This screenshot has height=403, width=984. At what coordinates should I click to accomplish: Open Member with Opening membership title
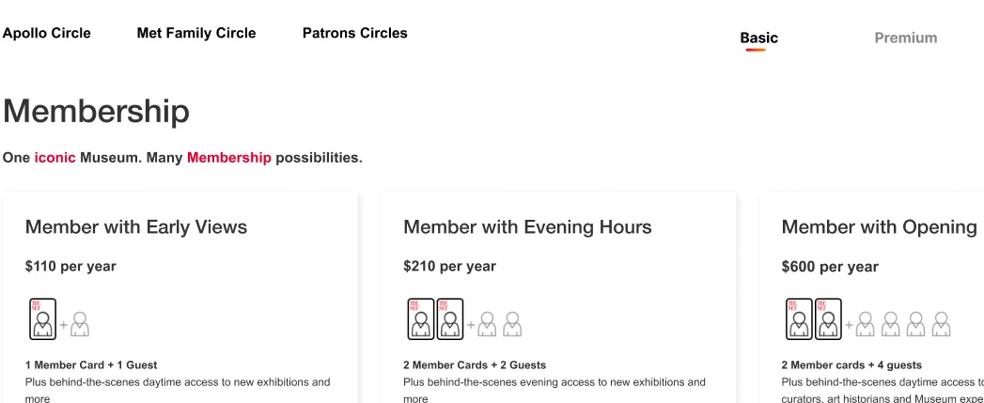click(880, 227)
